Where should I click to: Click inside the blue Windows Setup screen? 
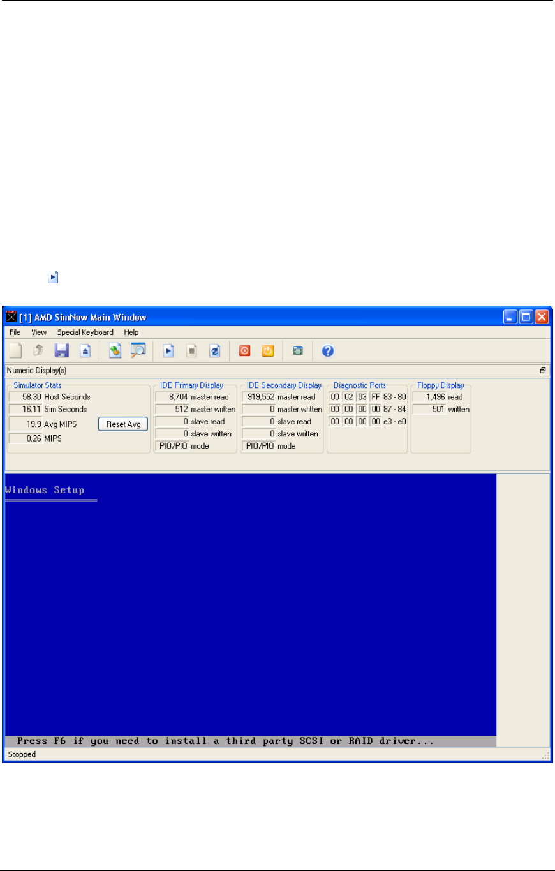tap(250, 606)
